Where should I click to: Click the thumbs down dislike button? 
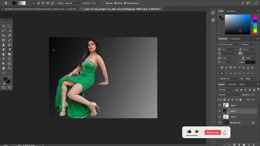197,131
